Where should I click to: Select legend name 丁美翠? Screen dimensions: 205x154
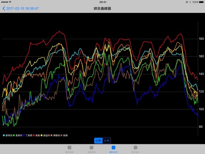(29, 135)
